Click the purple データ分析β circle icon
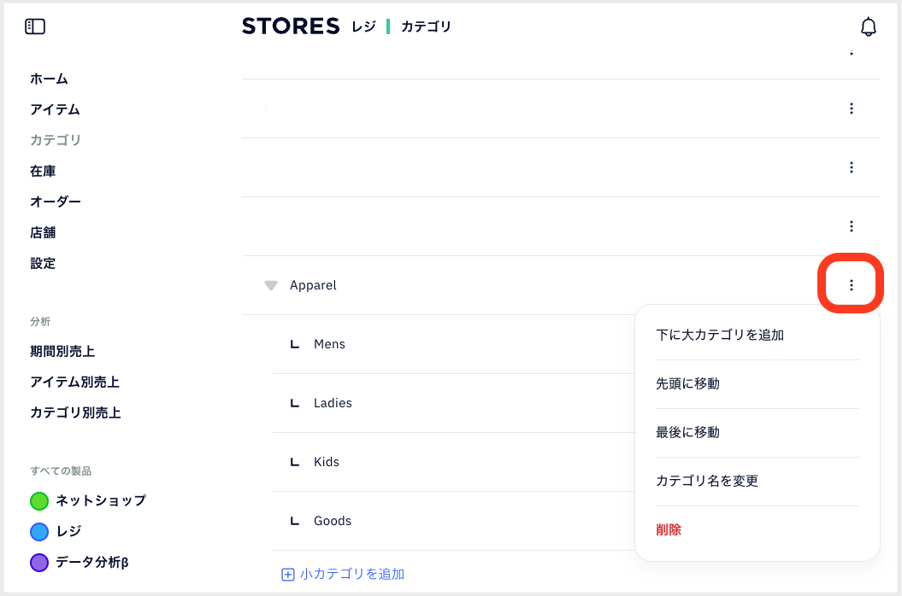 pyautogui.click(x=39, y=562)
